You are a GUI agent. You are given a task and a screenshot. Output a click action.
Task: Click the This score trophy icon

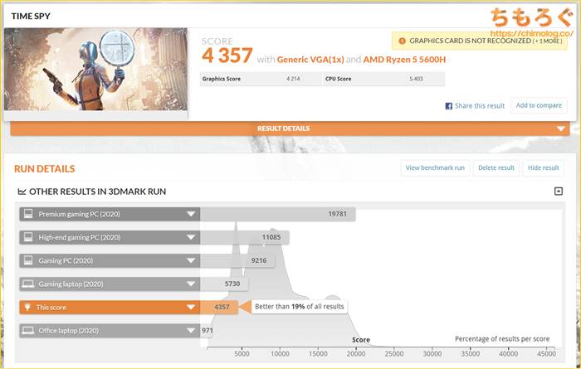(27, 307)
